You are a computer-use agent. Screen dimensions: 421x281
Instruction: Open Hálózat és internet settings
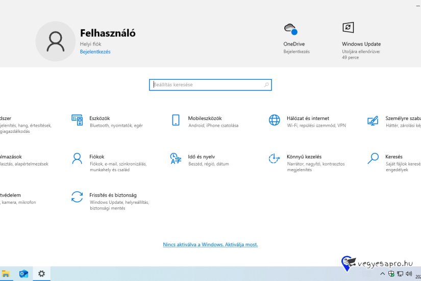point(308,119)
